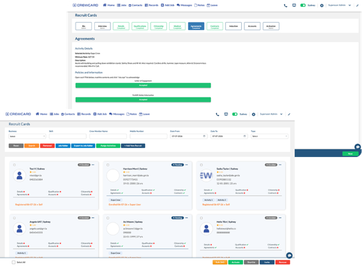Tick the Select All checkbox

[x=14, y=263]
